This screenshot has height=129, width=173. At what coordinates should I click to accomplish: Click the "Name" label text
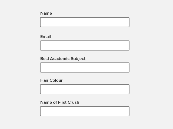click(46, 13)
